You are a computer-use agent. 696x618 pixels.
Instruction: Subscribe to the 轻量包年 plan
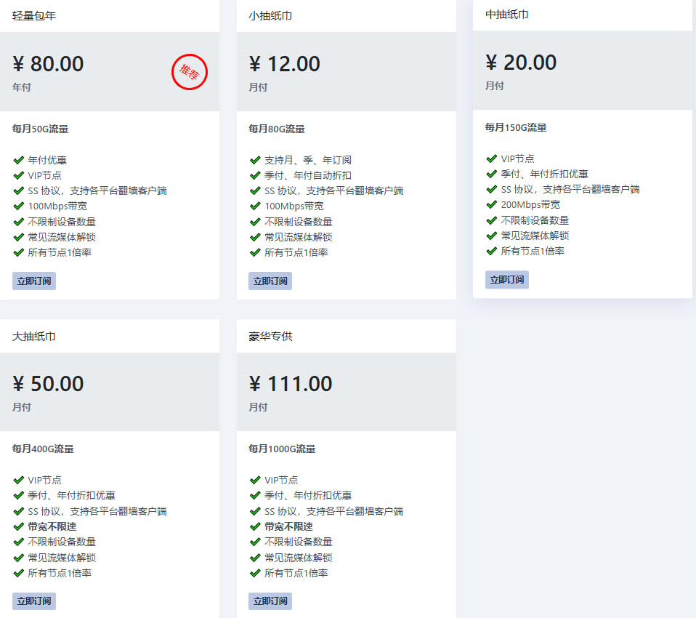(34, 281)
